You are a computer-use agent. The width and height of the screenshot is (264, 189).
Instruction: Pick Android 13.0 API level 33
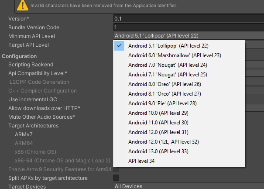point(158,151)
